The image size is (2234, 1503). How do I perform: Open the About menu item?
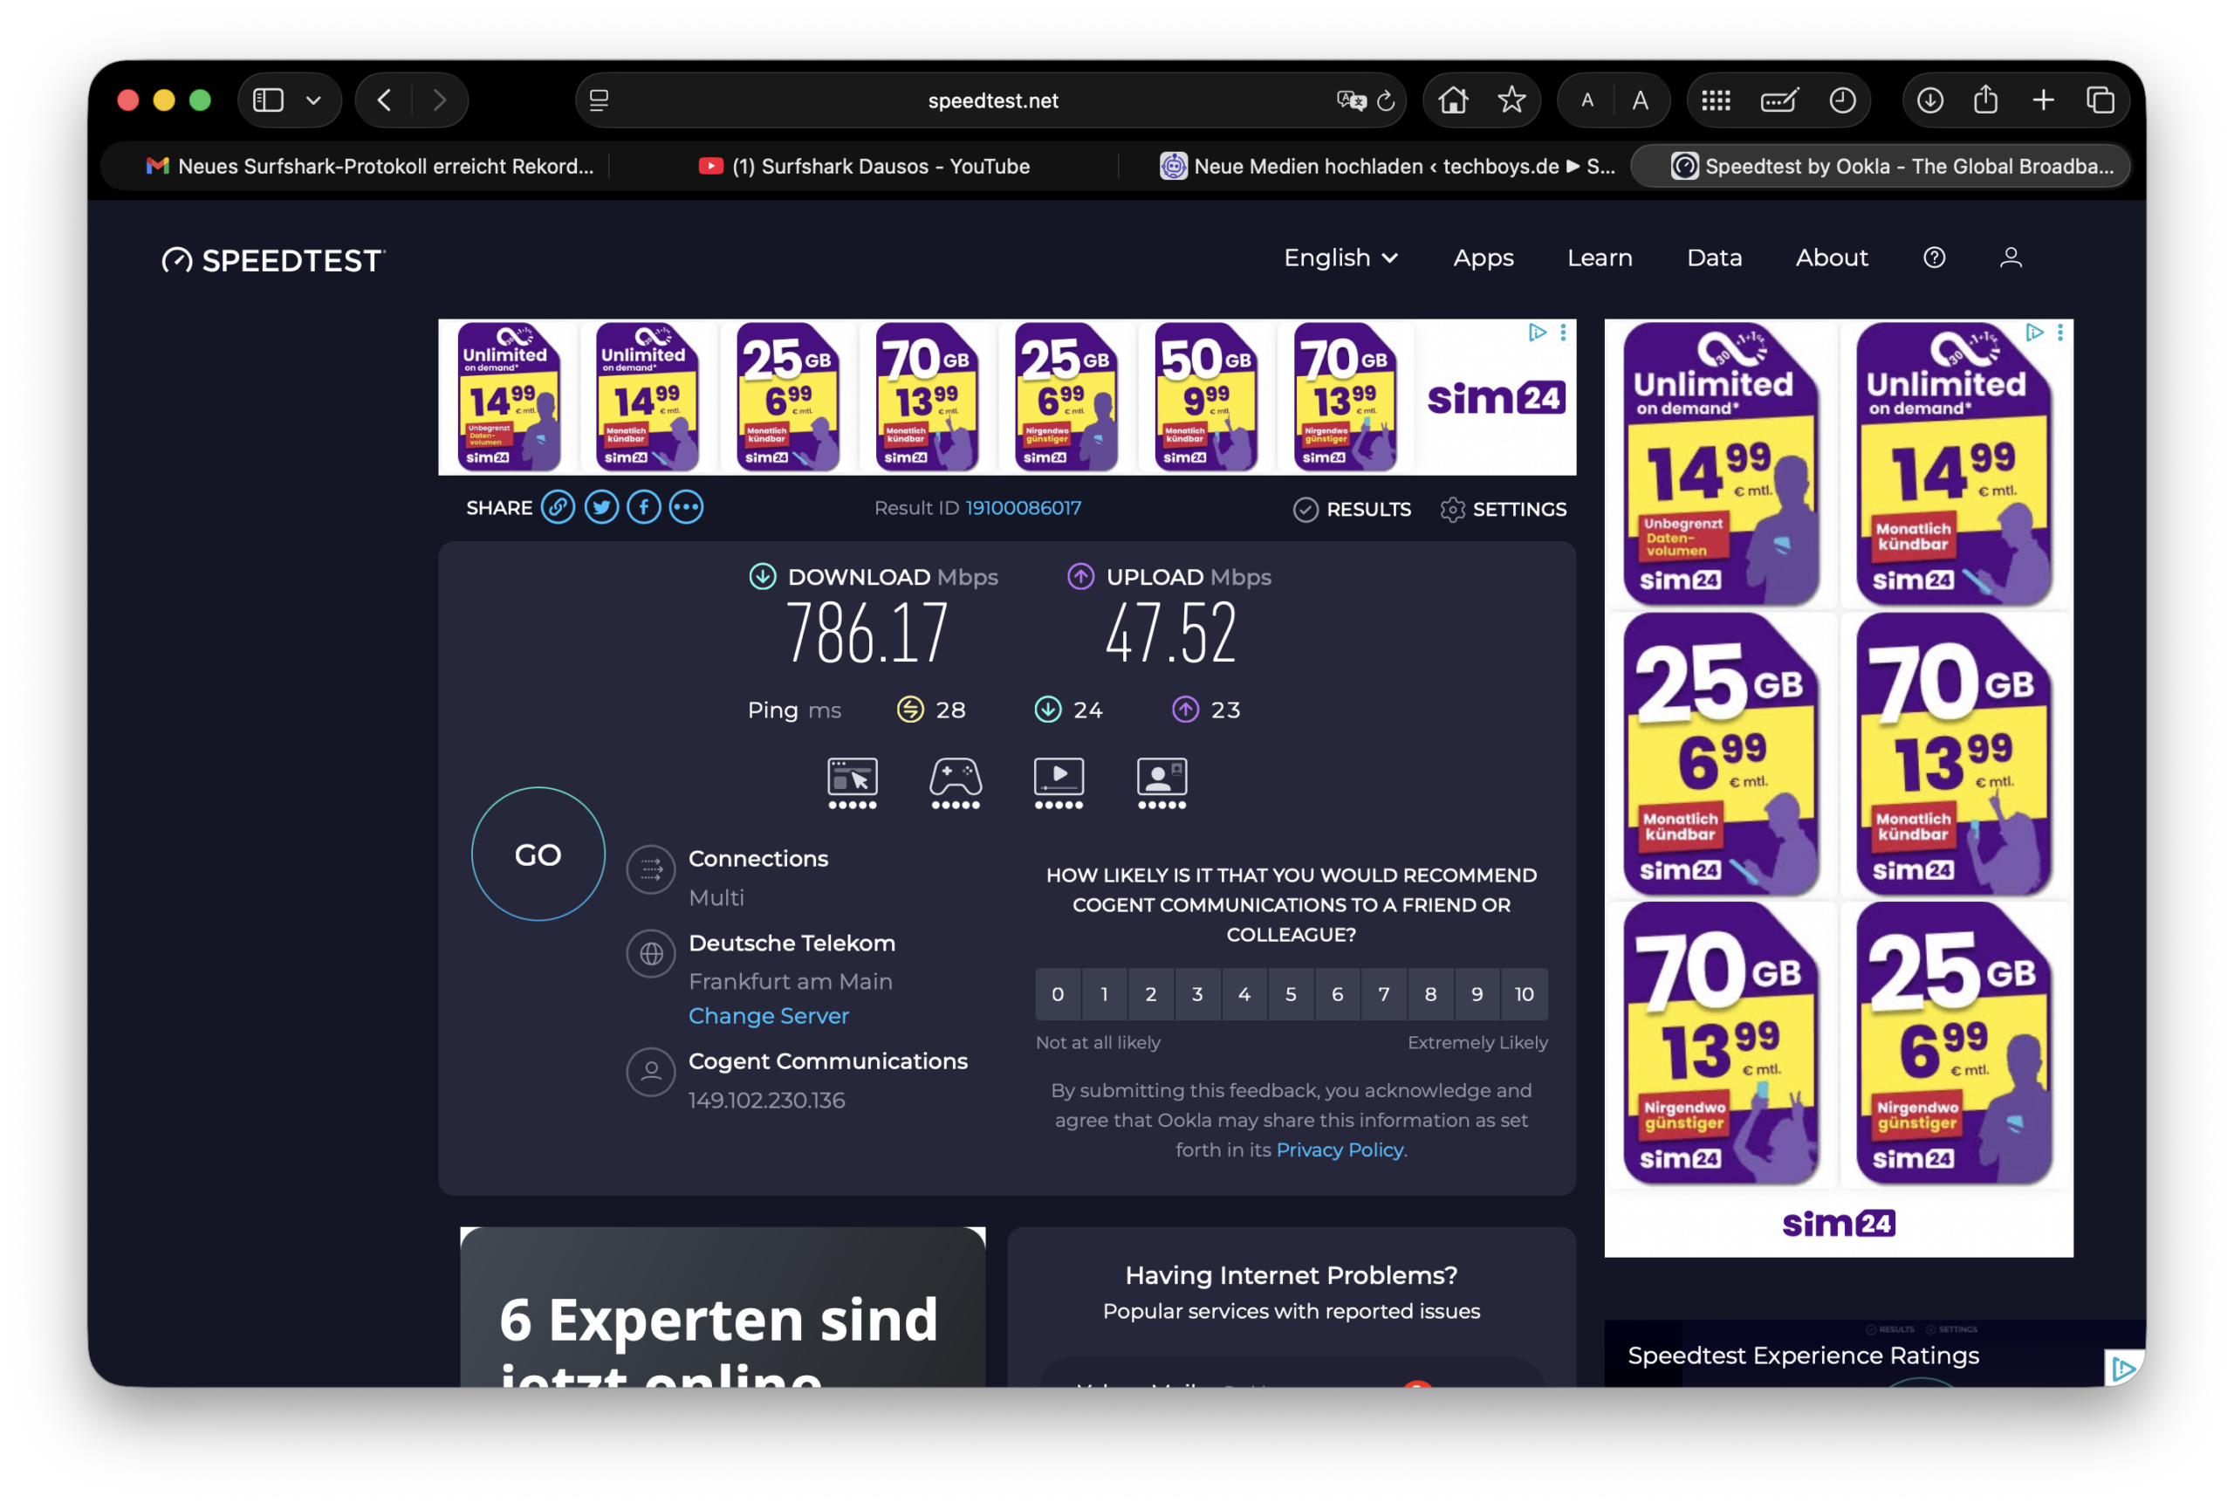pyautogui.click(x=1832, y=257)
